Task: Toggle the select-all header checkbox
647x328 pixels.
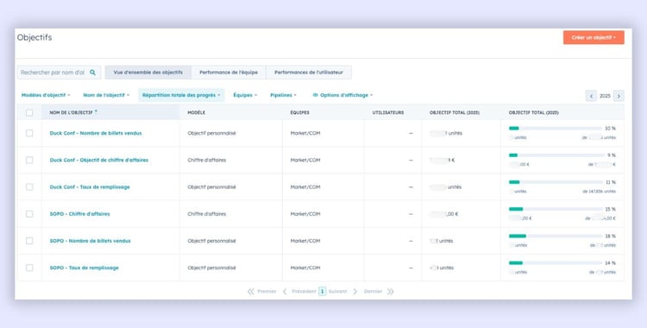Action: click(x=29, y=112)
